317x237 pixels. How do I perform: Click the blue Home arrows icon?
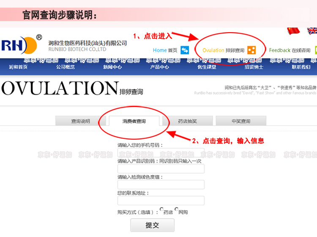pyautogui.click(x=185, y=50)
